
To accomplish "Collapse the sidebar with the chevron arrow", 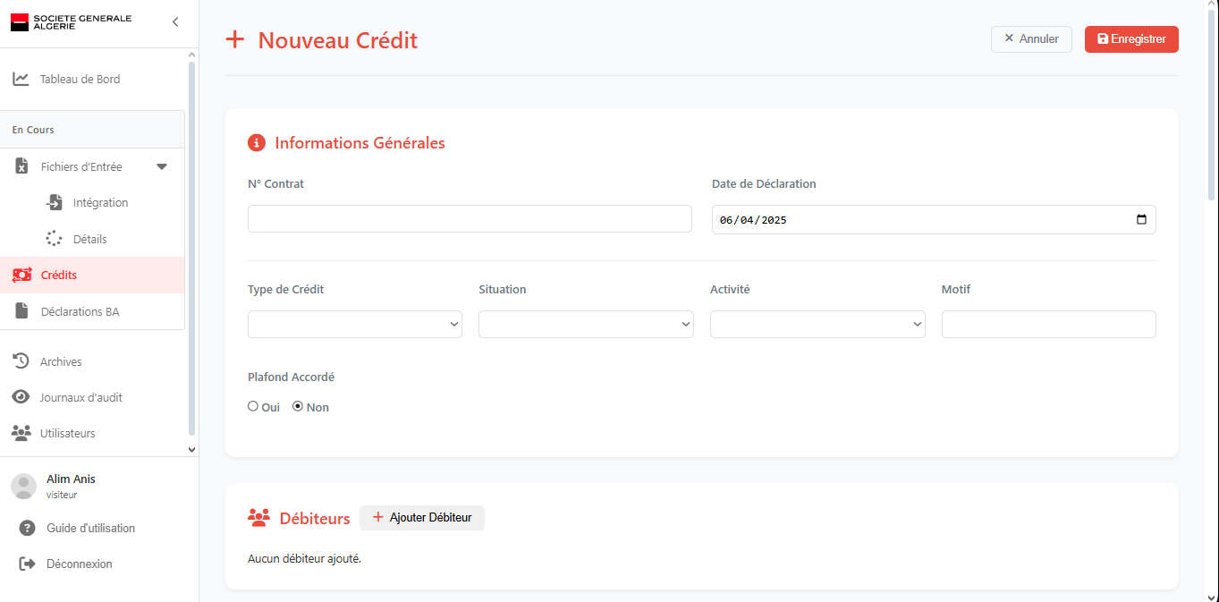I will pyautogui.click(x=175, y=22).
